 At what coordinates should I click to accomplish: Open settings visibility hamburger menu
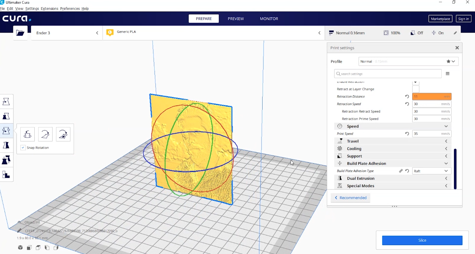click(x=447, y=74)
